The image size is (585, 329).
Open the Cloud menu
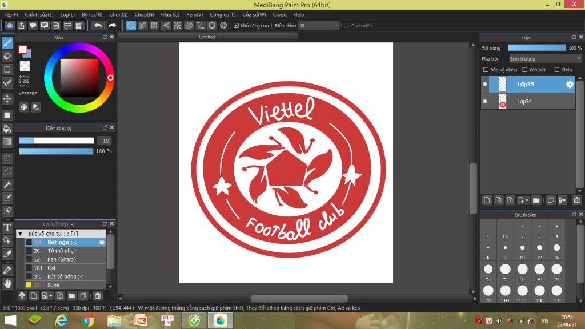[279, 14]
